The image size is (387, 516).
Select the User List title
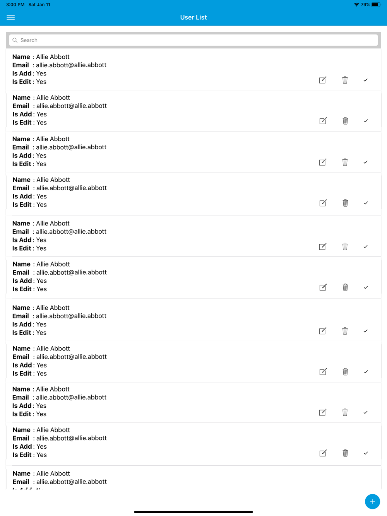point(193,17)
